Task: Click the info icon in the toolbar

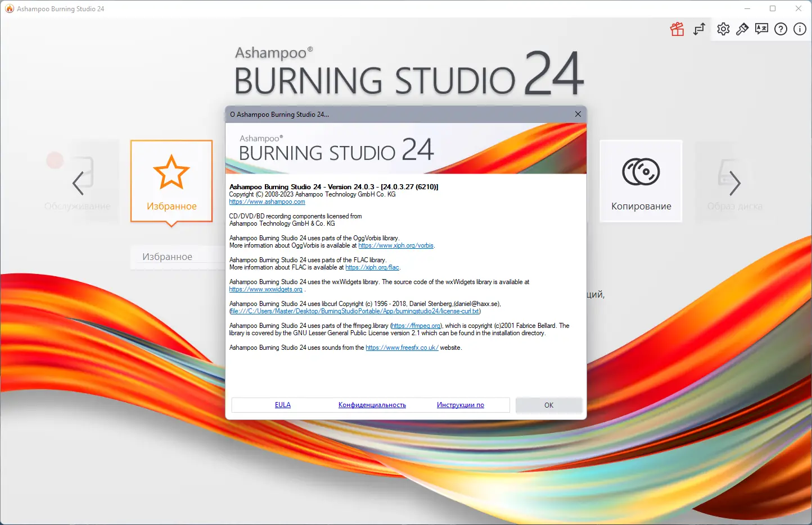Action: (800, 29)
